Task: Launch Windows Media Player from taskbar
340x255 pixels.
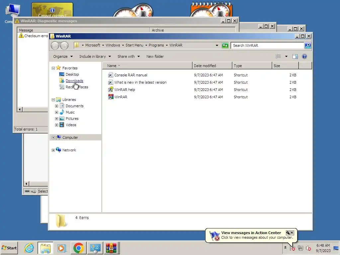Action: point(61,248)
